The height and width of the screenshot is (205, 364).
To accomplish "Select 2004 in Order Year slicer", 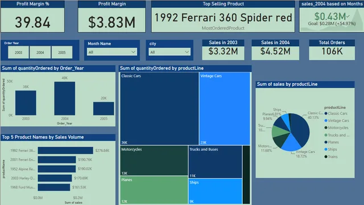I will pyautogui.click(x=40, y=52).
